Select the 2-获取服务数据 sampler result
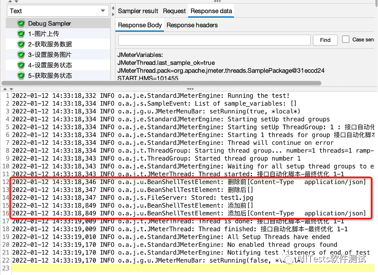 pos(58,44)
